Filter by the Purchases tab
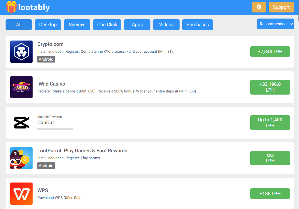 point(198,25)
